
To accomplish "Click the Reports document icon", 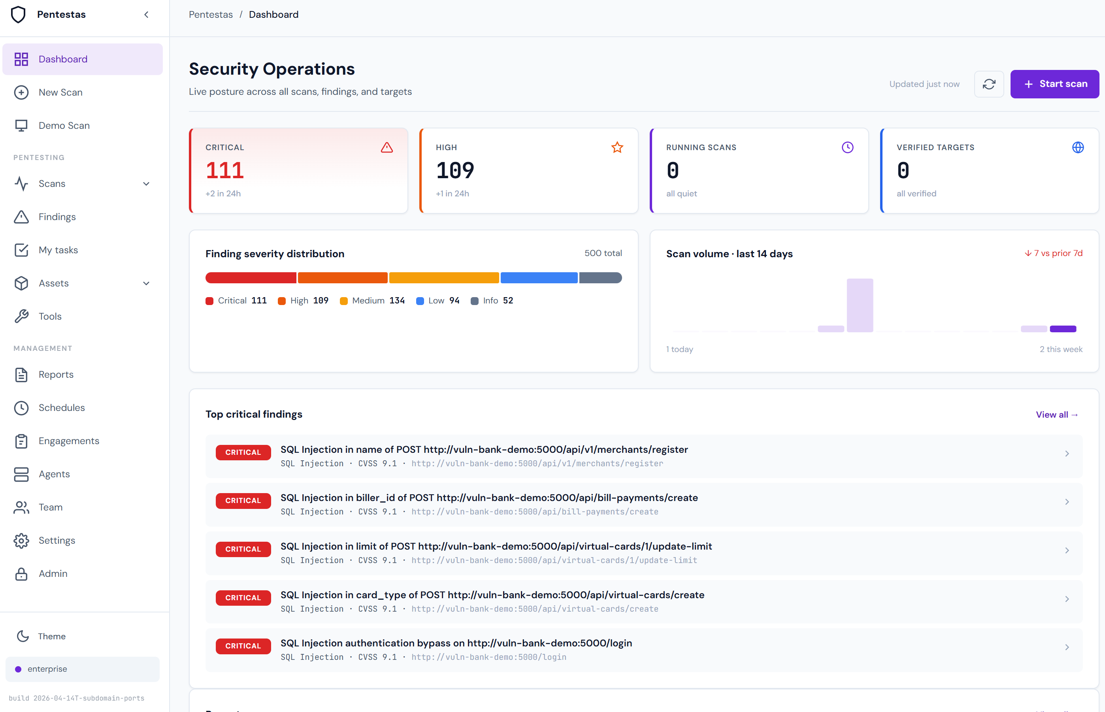I will pos(21,375).
